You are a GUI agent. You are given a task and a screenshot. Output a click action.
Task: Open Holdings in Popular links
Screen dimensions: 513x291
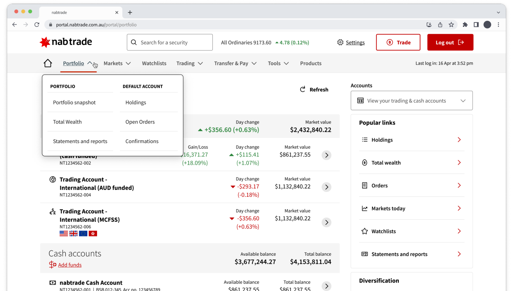(412, 140)
